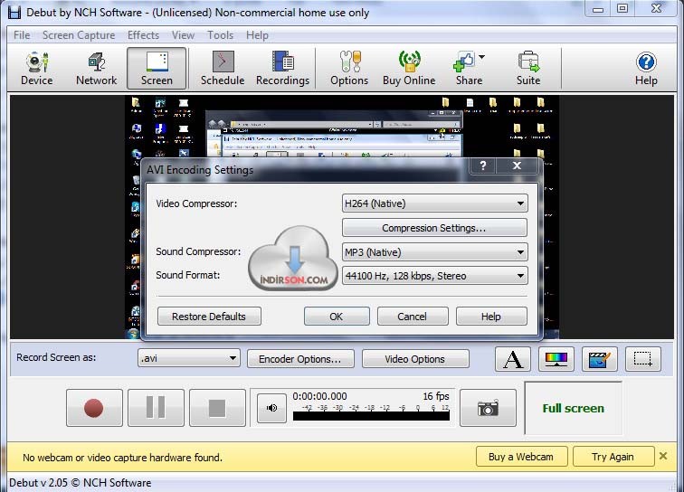Click the Buy a Webcam button

tap(521, 457)
